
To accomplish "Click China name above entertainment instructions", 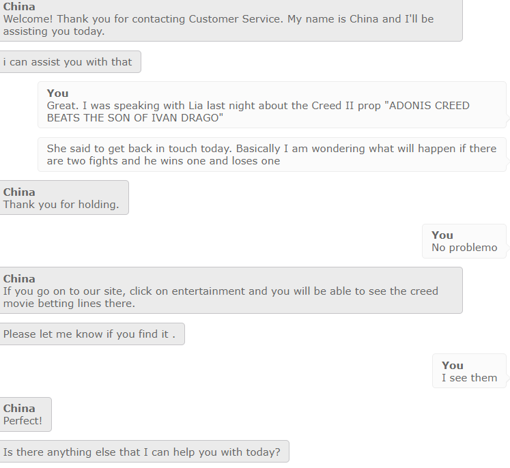I will [x=19, y=279].
